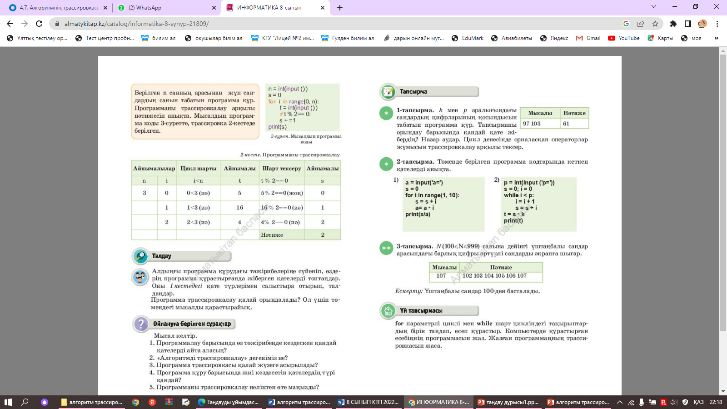Show hidden system tray icons
Screen dimensions: 727x409
point(620,402)
